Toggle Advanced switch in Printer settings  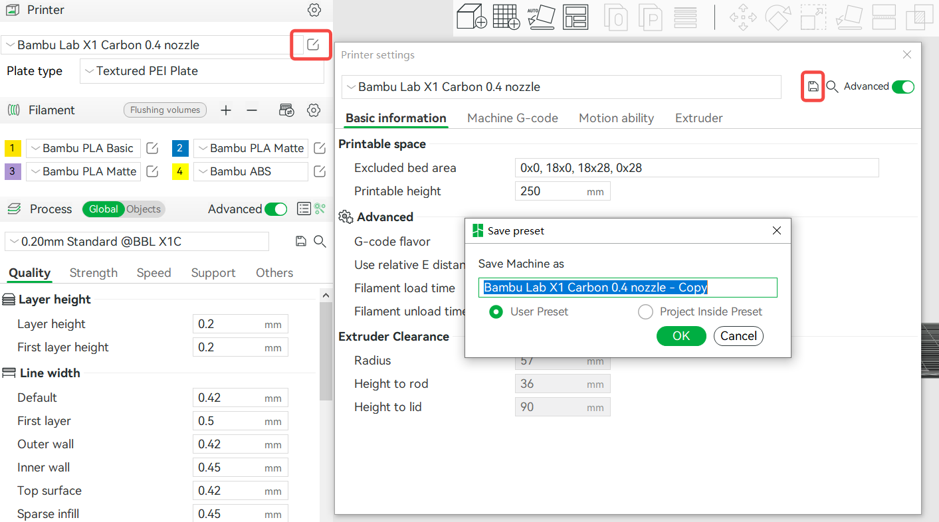click(903, 87)
